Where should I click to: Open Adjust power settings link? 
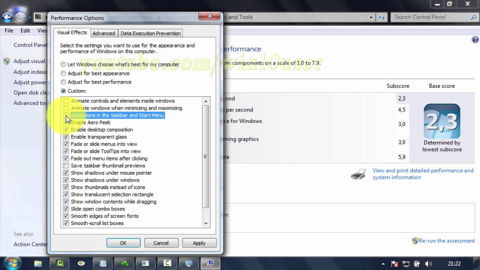tap(30, 82)
